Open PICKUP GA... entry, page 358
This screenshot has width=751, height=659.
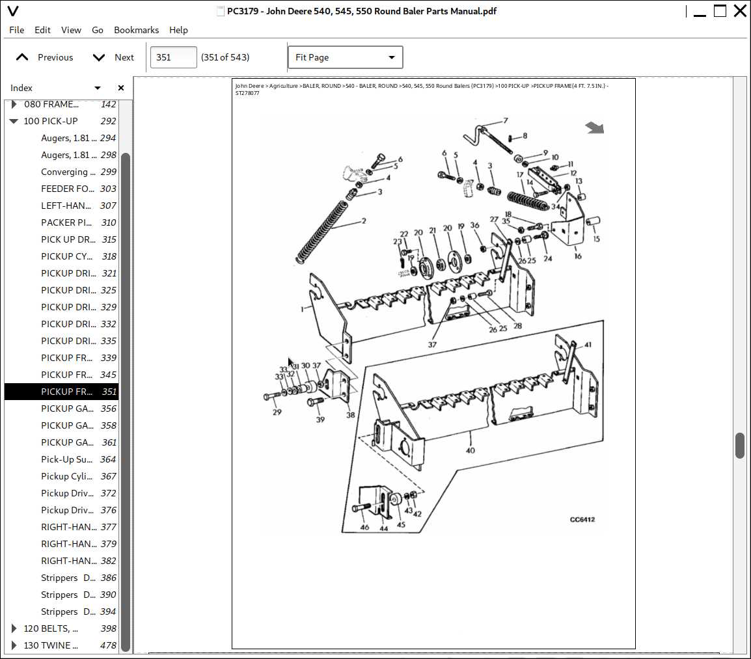(61, 425)
